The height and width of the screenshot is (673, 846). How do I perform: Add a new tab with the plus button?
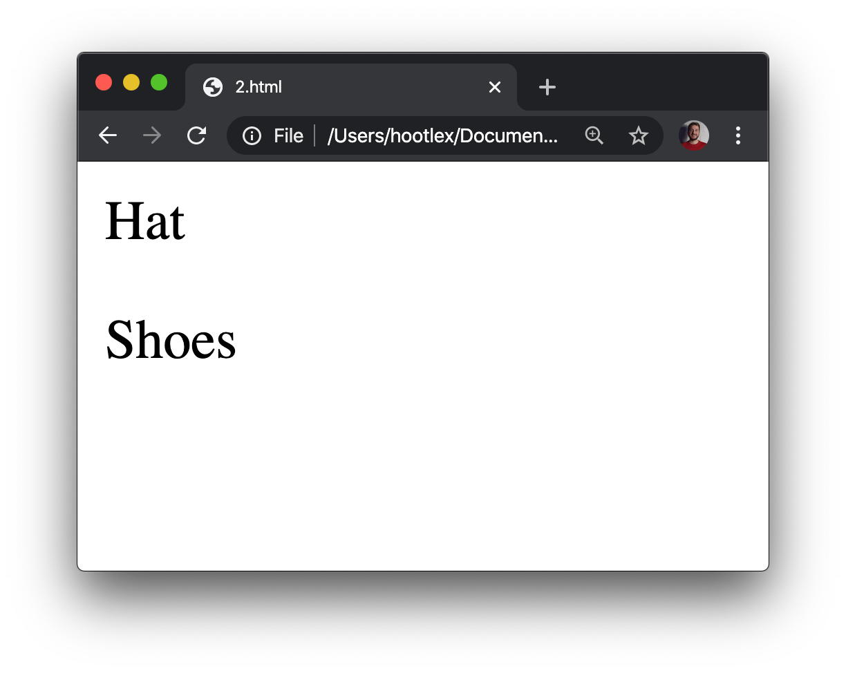[547, 87]
